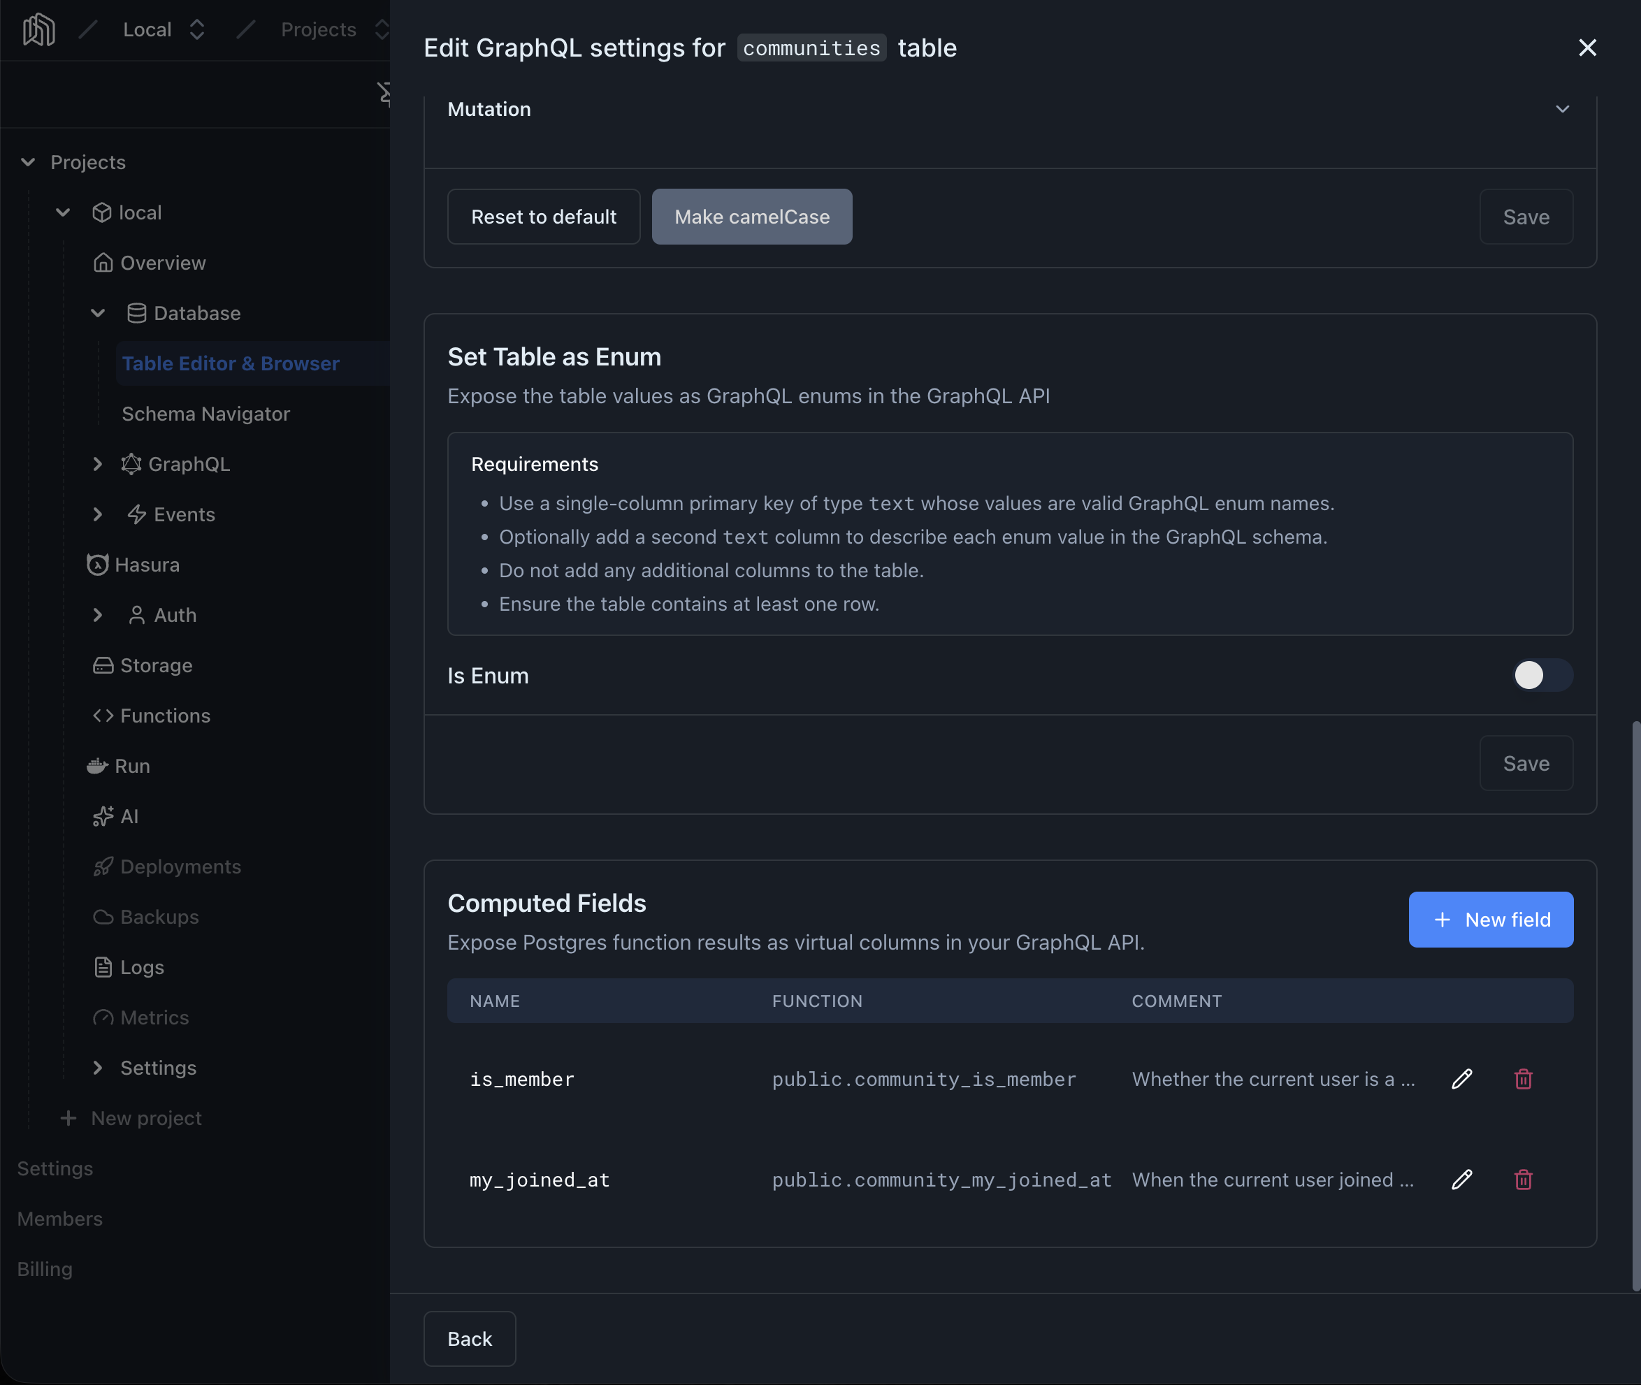
Task: Expand the Mutation section chevron
Action: coord(1563,109)
